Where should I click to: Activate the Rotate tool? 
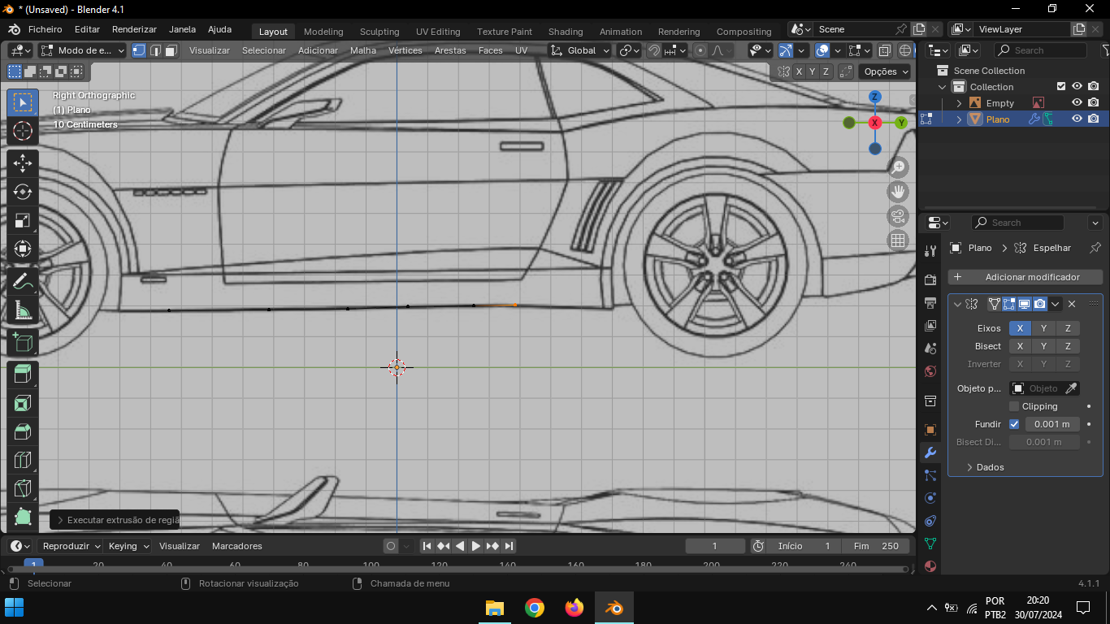23,192
